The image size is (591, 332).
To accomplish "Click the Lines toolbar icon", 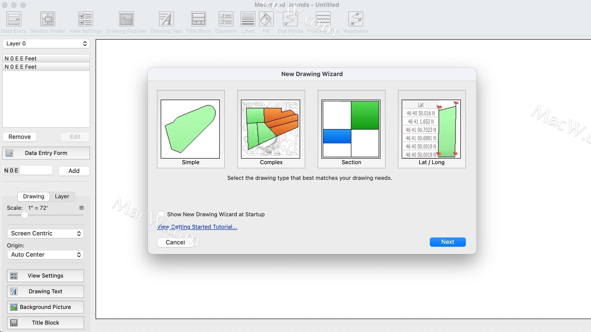I will pos(248,19).
